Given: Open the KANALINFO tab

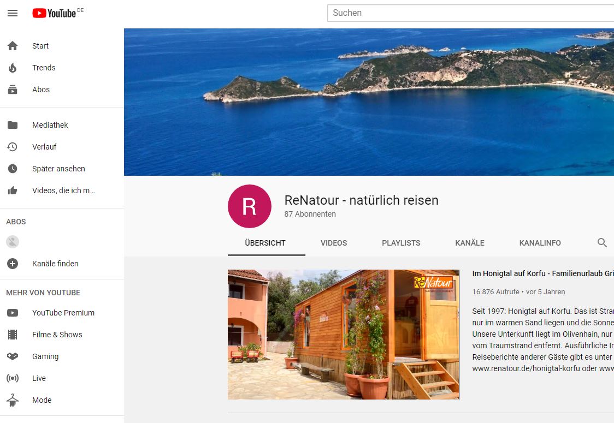Looking at the screenshot, I should pyautogui.click(x=540, y=243).
